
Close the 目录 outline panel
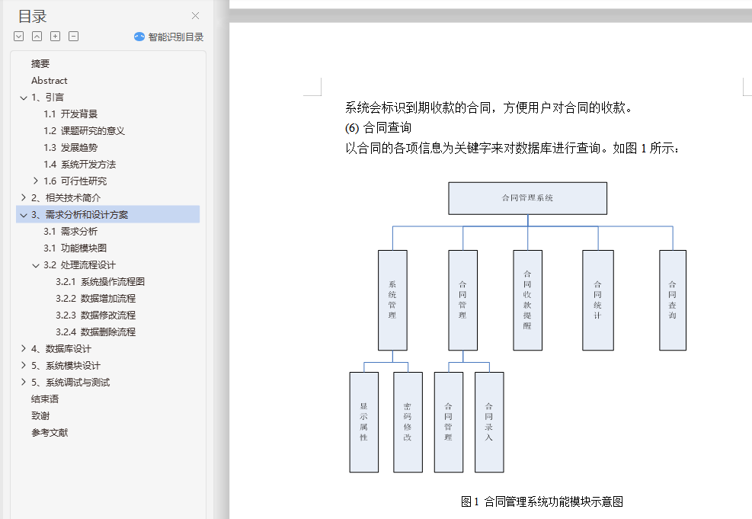[195, 16]
